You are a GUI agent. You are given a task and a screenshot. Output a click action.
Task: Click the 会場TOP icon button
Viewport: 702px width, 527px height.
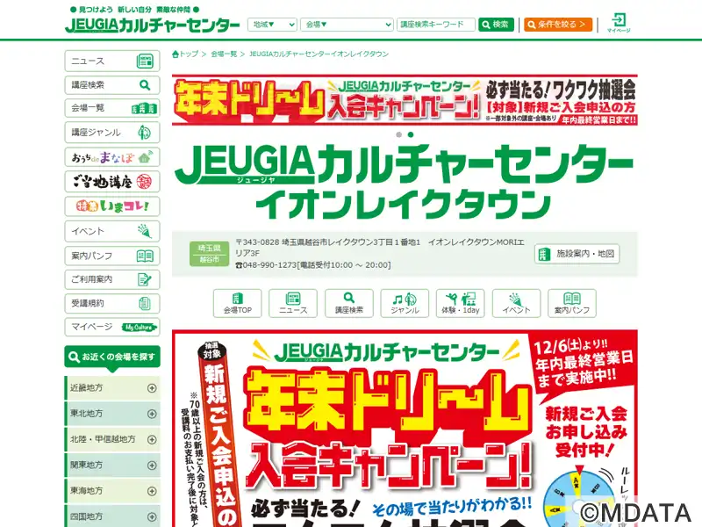pos(237,303)
